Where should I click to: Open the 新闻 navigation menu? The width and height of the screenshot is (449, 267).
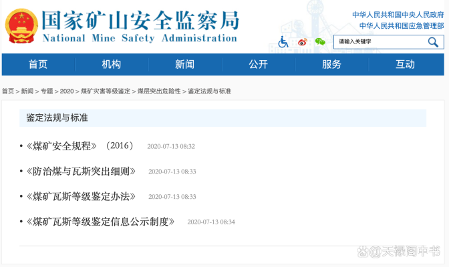coord(184,65)
